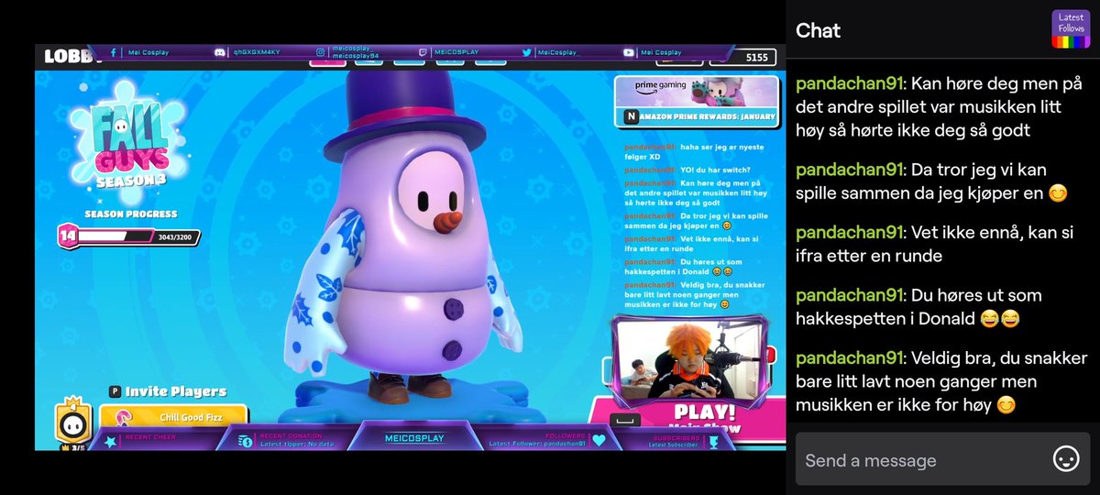Click Mei Cosplay next to YouTube icon
The width and height of the screenshot is (1100, 495).
point(661,53)
